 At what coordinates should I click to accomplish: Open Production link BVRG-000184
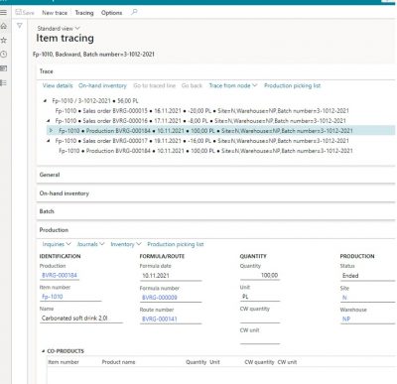(60, 275)
